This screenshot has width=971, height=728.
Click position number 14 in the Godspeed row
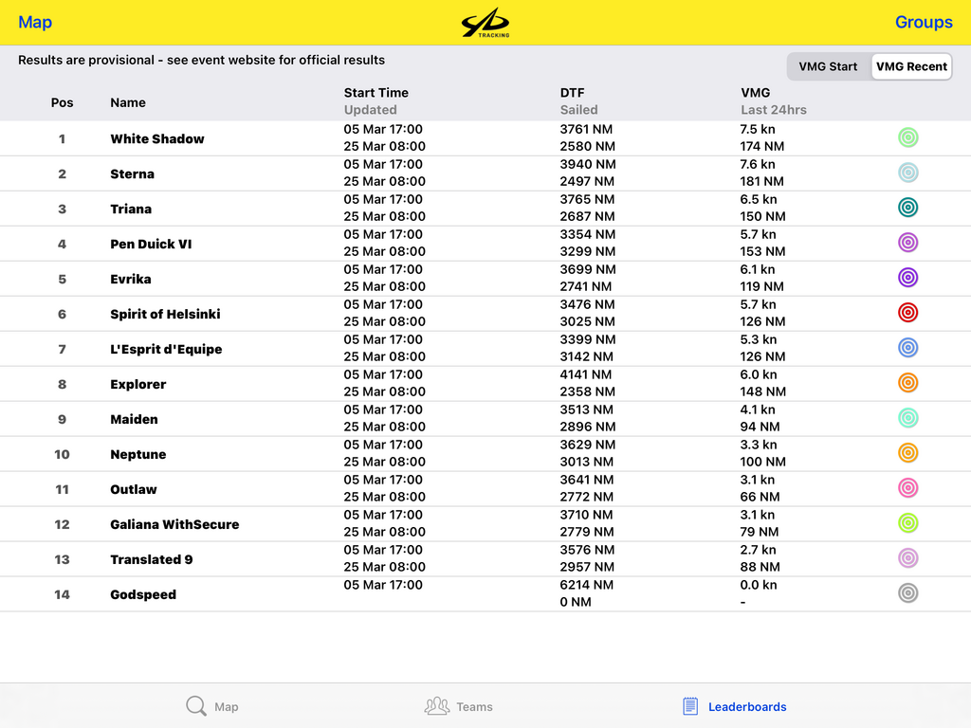62,595
